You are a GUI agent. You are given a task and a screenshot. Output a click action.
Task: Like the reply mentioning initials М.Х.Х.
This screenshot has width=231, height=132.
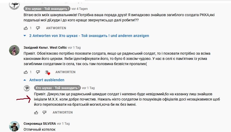click(36, 112)
